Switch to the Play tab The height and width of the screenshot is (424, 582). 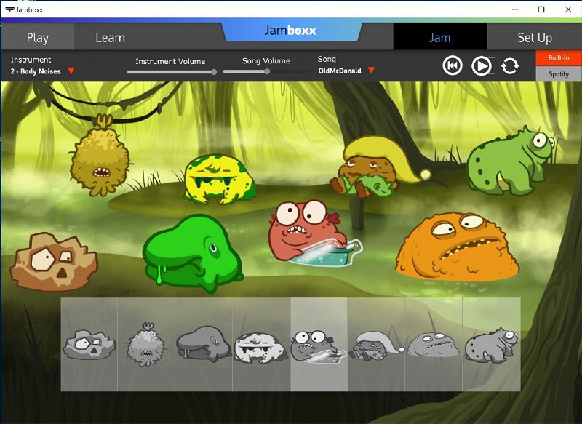tap(37, 38)
